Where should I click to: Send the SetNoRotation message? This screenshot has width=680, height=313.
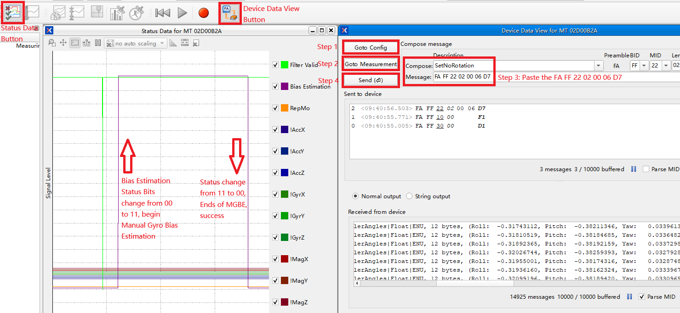pos(371,80)
